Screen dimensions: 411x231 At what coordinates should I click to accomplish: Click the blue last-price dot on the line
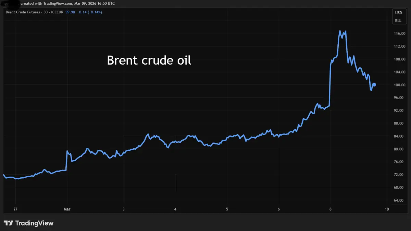(374, 85)
